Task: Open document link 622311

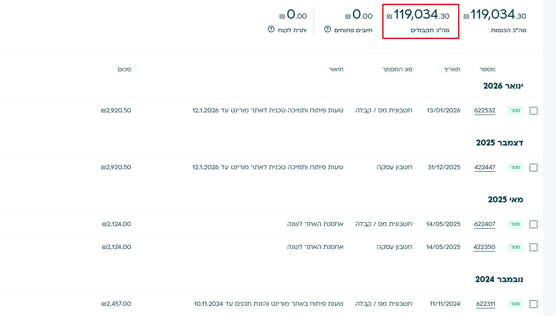Action: point(485,304)
